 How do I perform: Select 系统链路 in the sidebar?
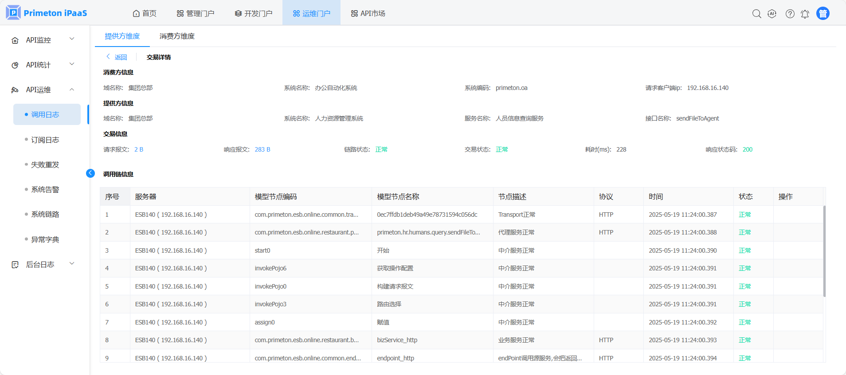click(45, 215)
